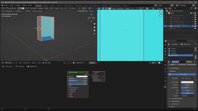Toggle visibility eye of TroncoSteve object
The width and height of the screenshot is (198, 111).
(193, 26)
